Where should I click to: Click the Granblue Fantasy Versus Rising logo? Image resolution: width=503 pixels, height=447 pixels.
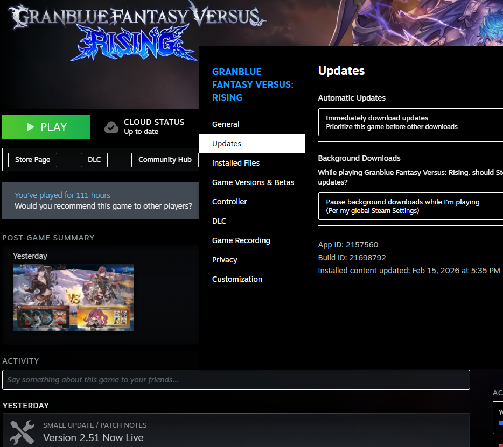(x=136, y=31)
